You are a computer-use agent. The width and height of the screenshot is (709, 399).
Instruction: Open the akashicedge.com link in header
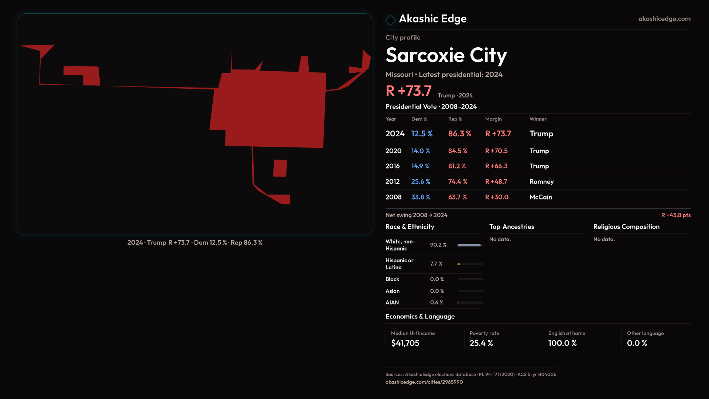click(664, 19)
